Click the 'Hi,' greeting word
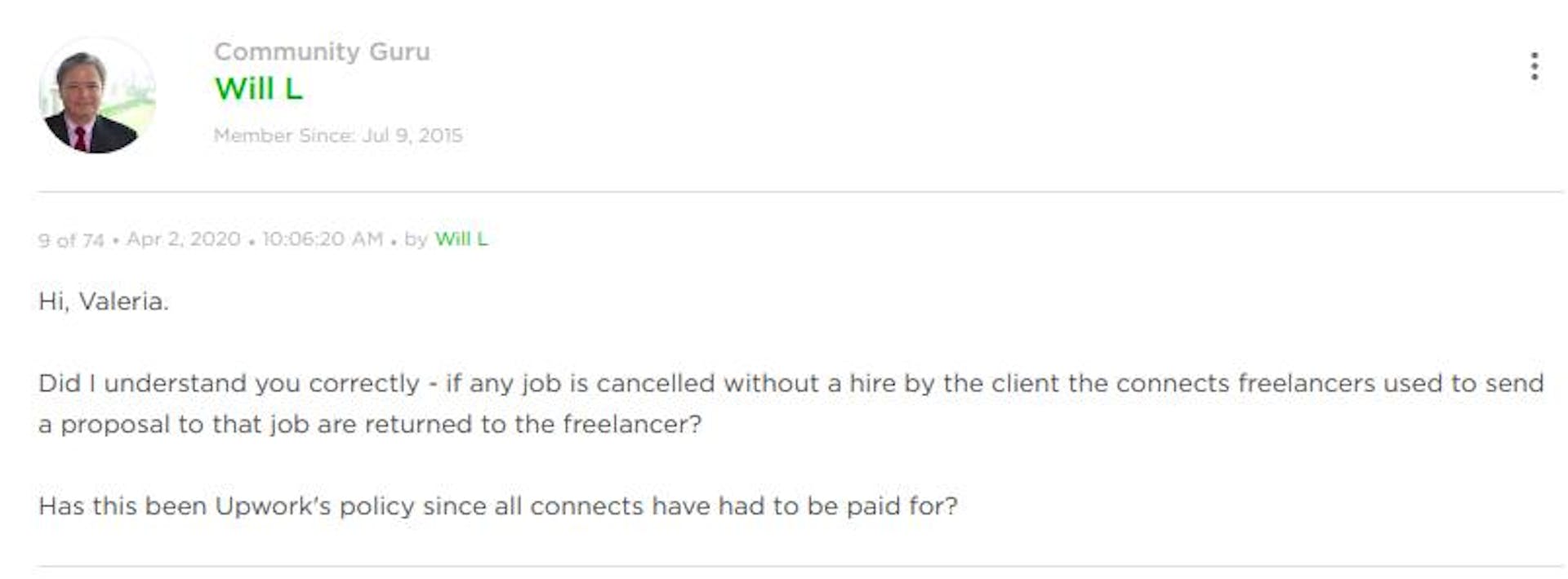The height and width of the screenshot is (579, 1568). (x=54, y=302)
